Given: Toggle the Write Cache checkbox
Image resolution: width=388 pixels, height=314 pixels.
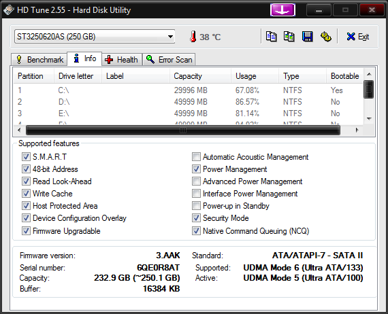Looking at the screenshot, I should [26, 194].
